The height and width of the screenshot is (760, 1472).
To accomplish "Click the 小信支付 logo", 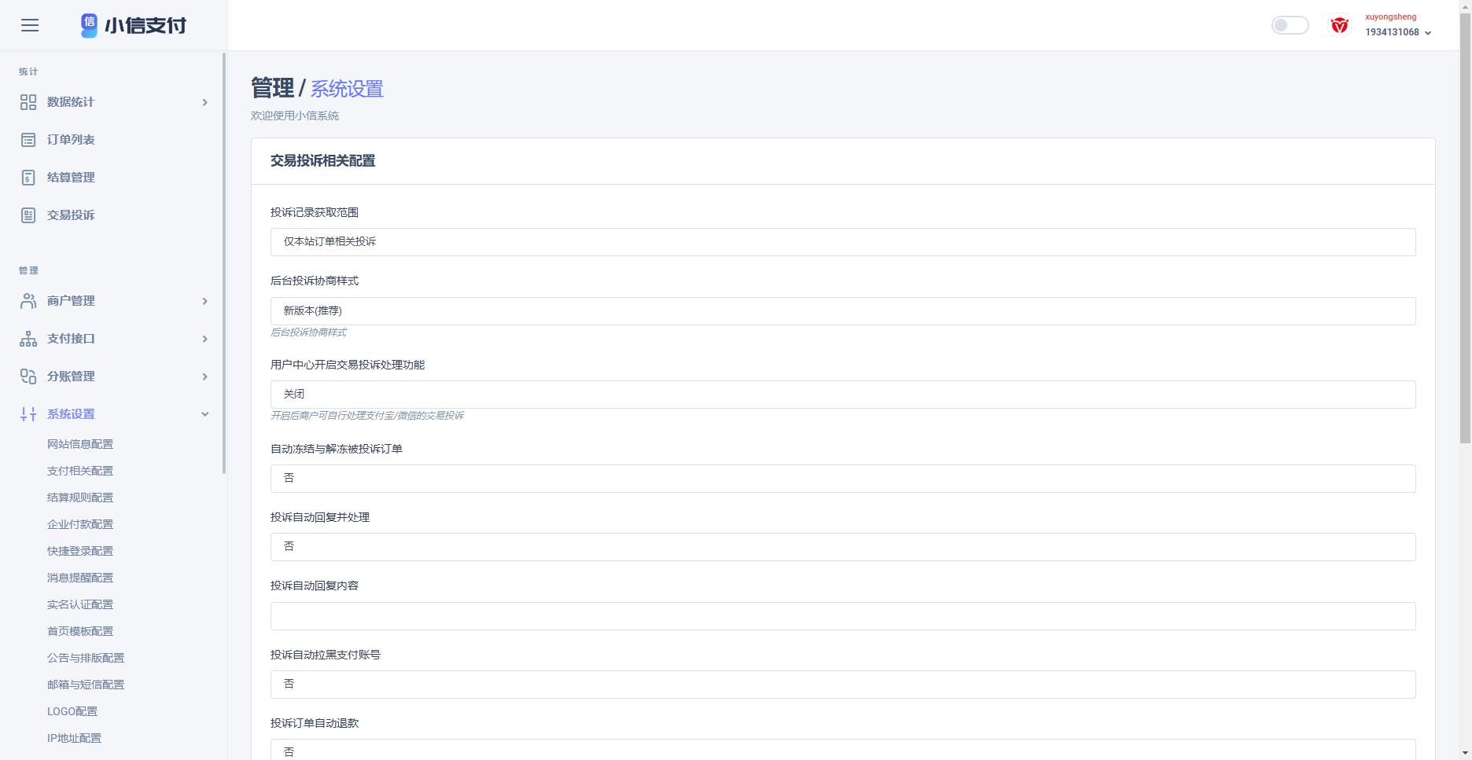I will [134, 25].
